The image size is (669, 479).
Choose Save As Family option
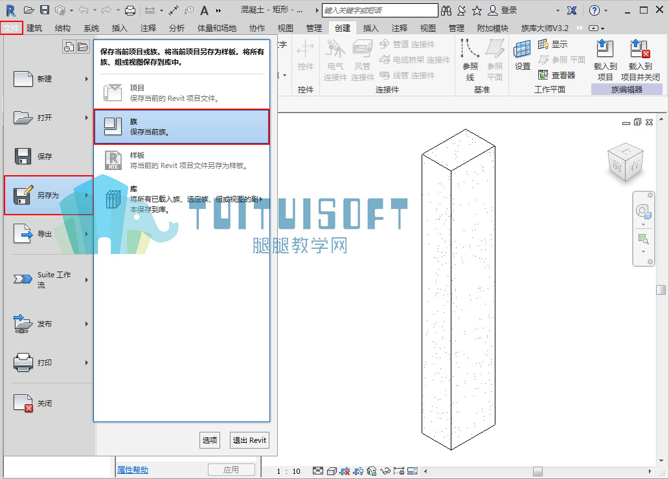tap(182, 127)
